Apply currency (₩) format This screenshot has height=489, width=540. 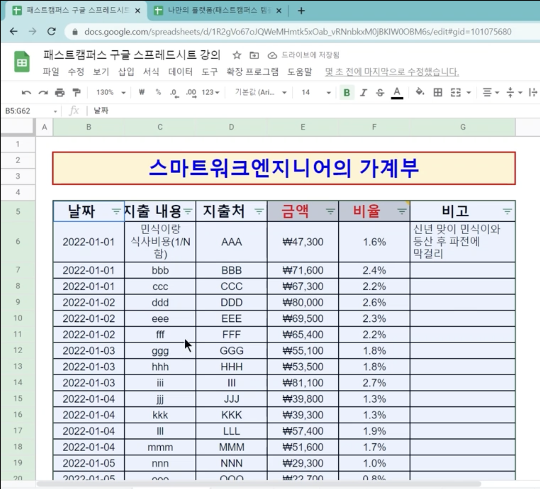click(x=142, y=92)
